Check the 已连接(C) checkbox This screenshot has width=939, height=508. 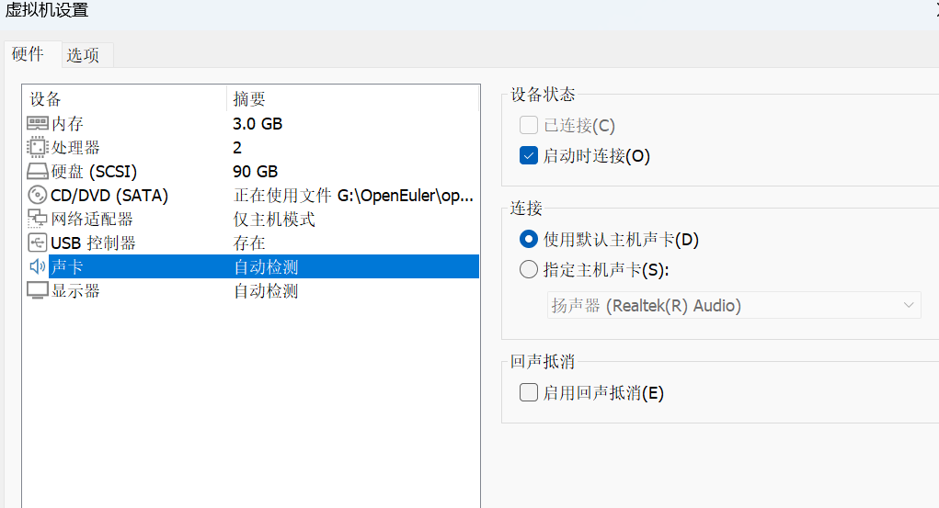[x=529, y=126]
